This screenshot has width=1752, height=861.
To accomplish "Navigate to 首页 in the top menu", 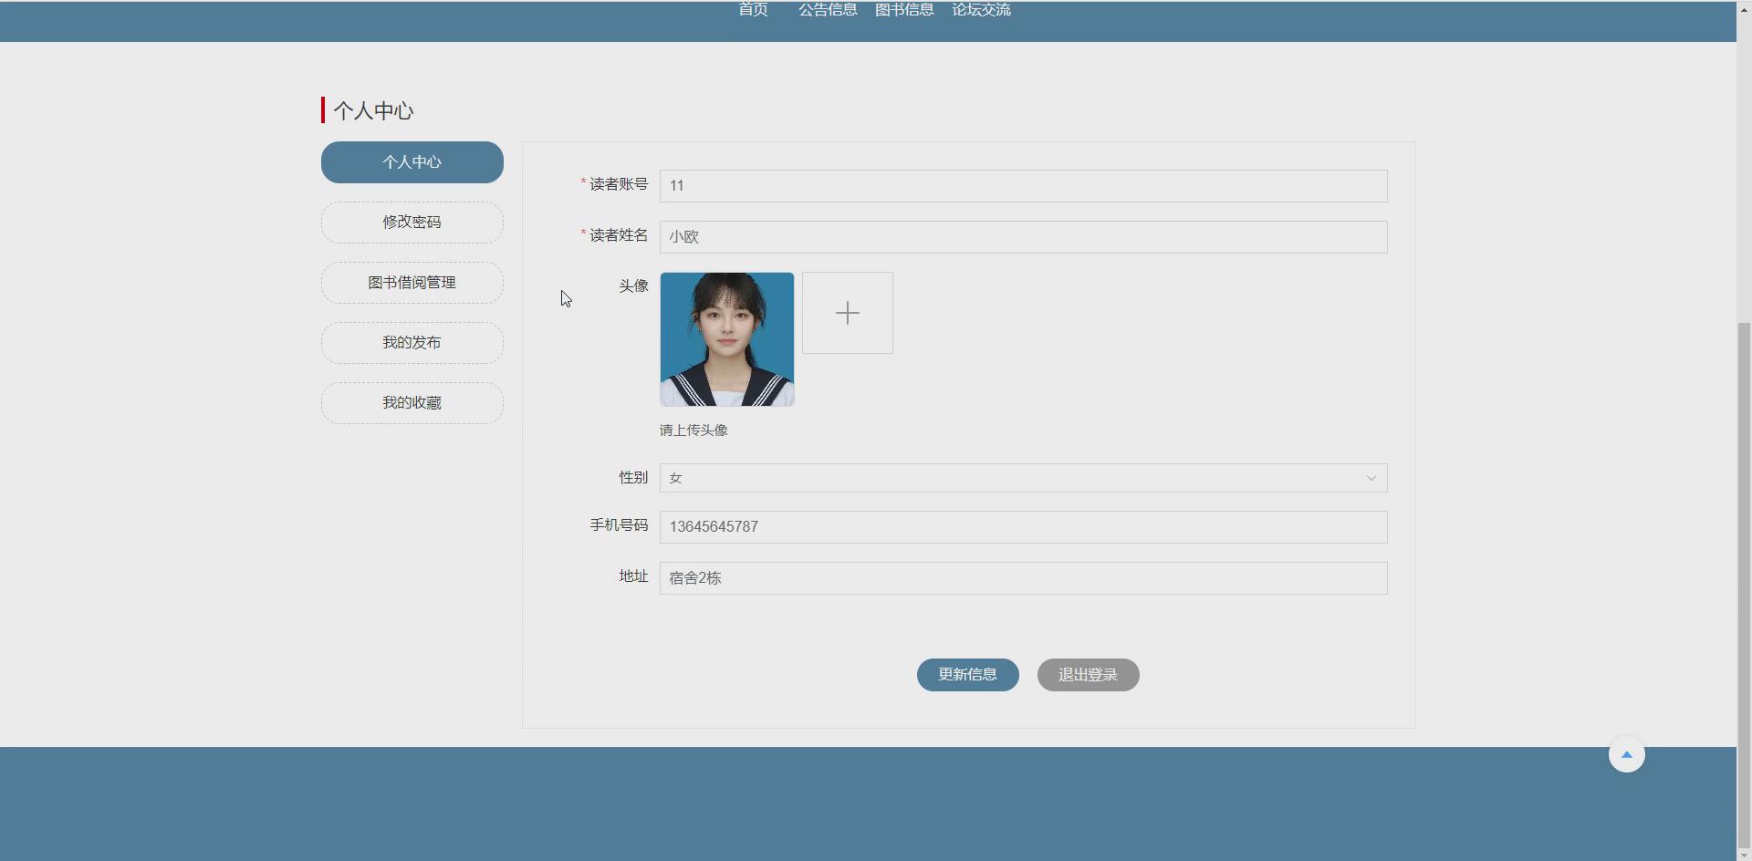I will pos(751,10).
